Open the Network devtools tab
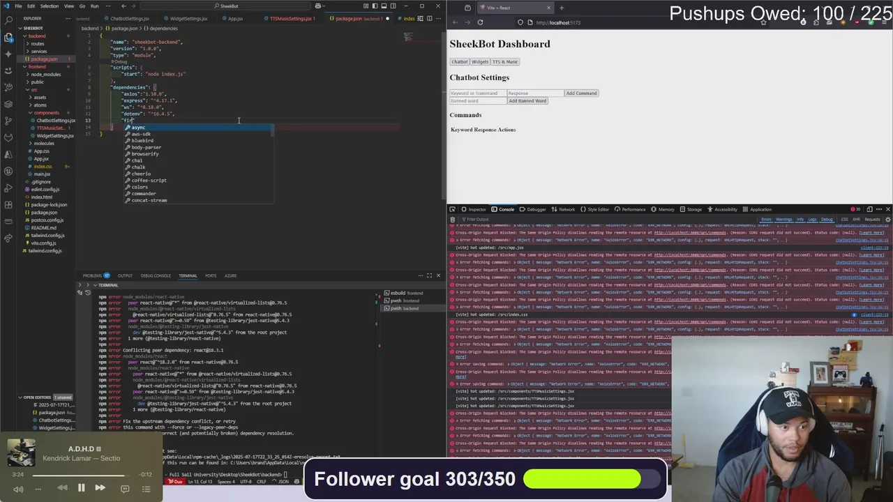This screenshot has width=893, height=502. pyautogui.click(x=563, y=209)
